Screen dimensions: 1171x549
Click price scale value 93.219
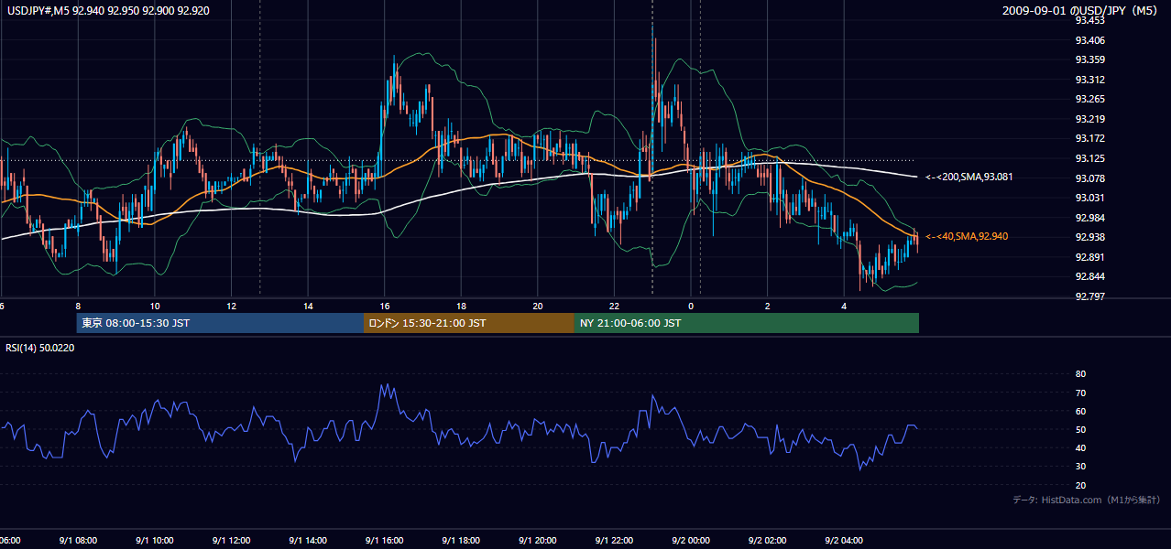coord(1089,119)
